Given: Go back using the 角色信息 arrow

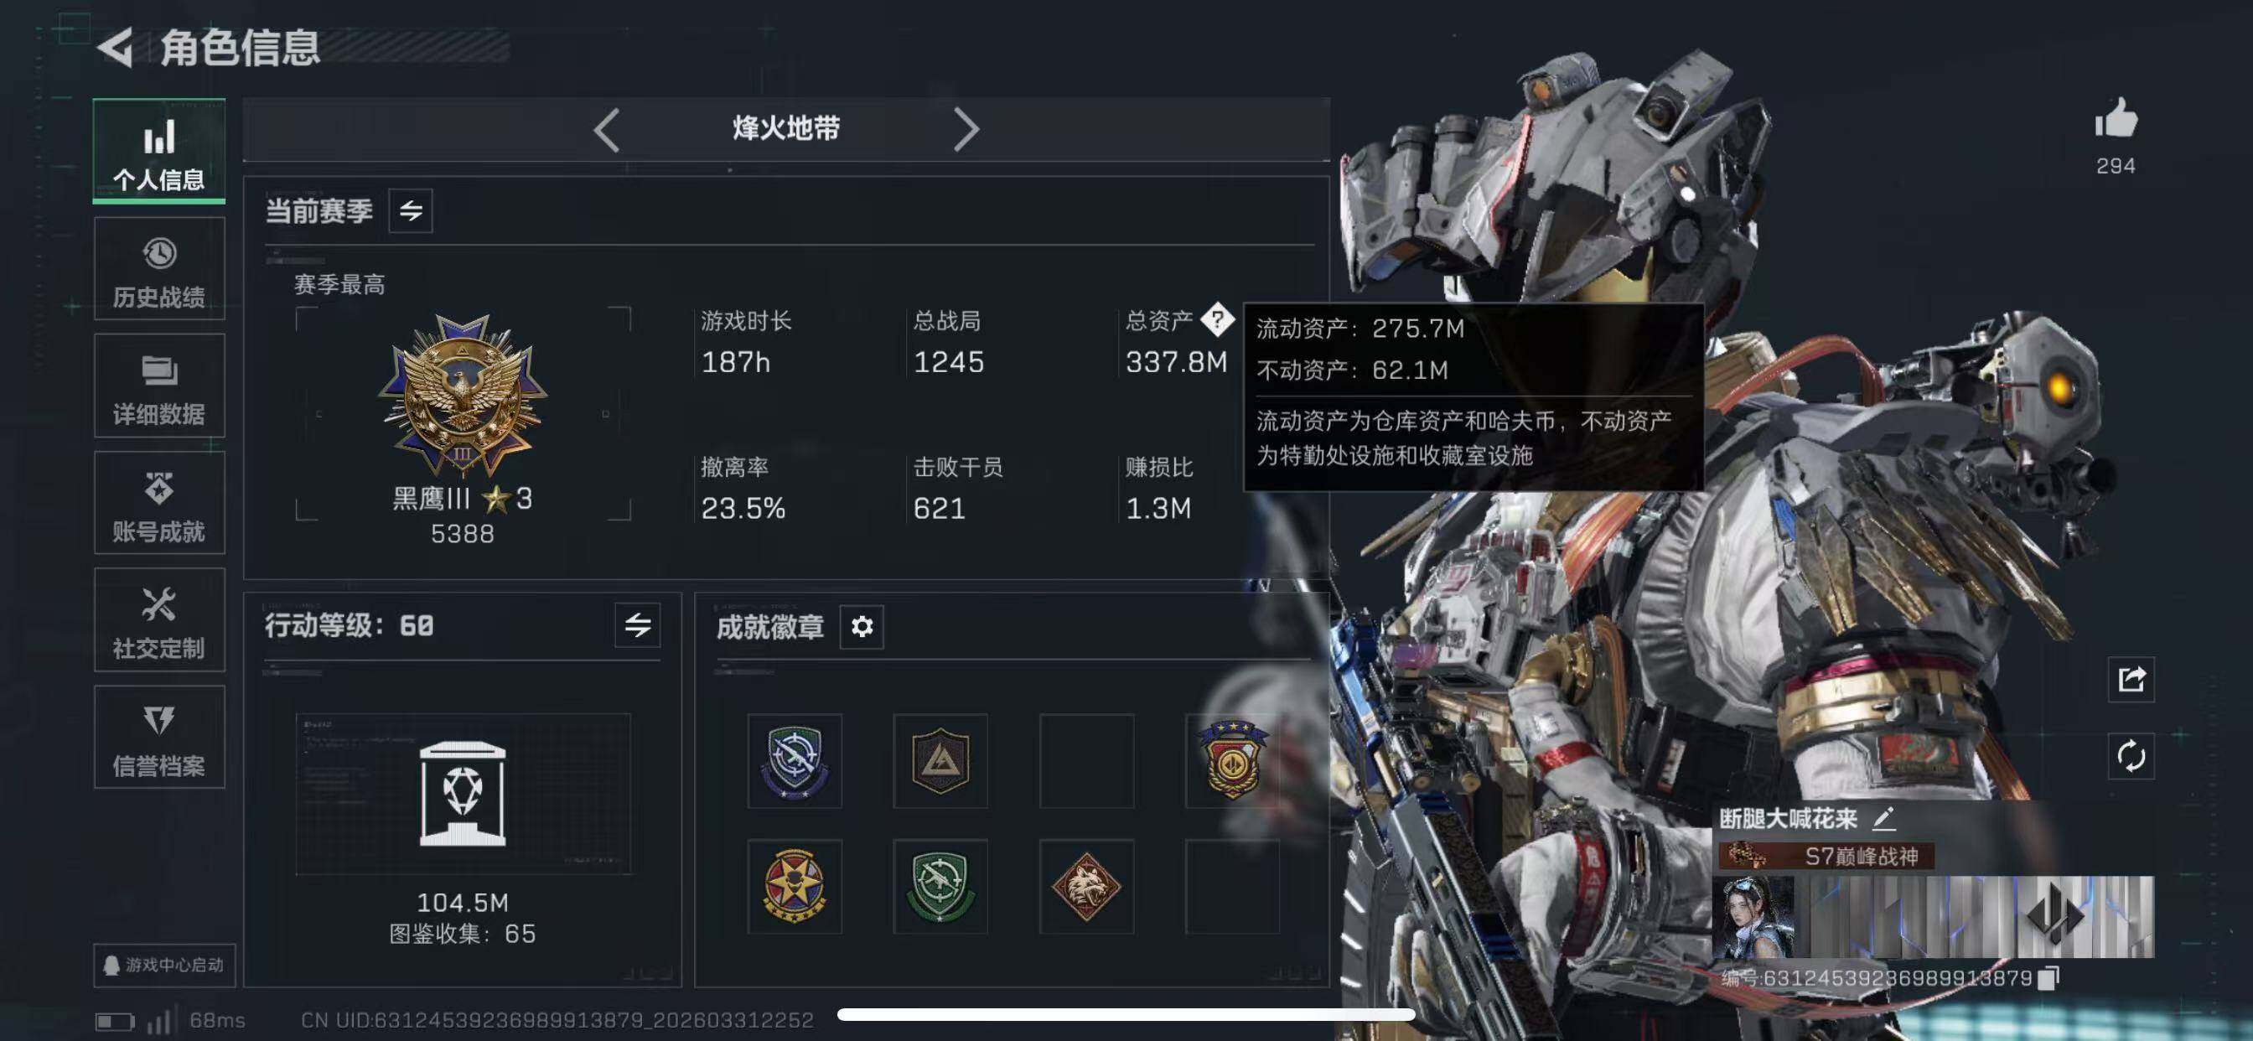Looking at the screenshot, I should pyautogui.click(x=115, y=46).
